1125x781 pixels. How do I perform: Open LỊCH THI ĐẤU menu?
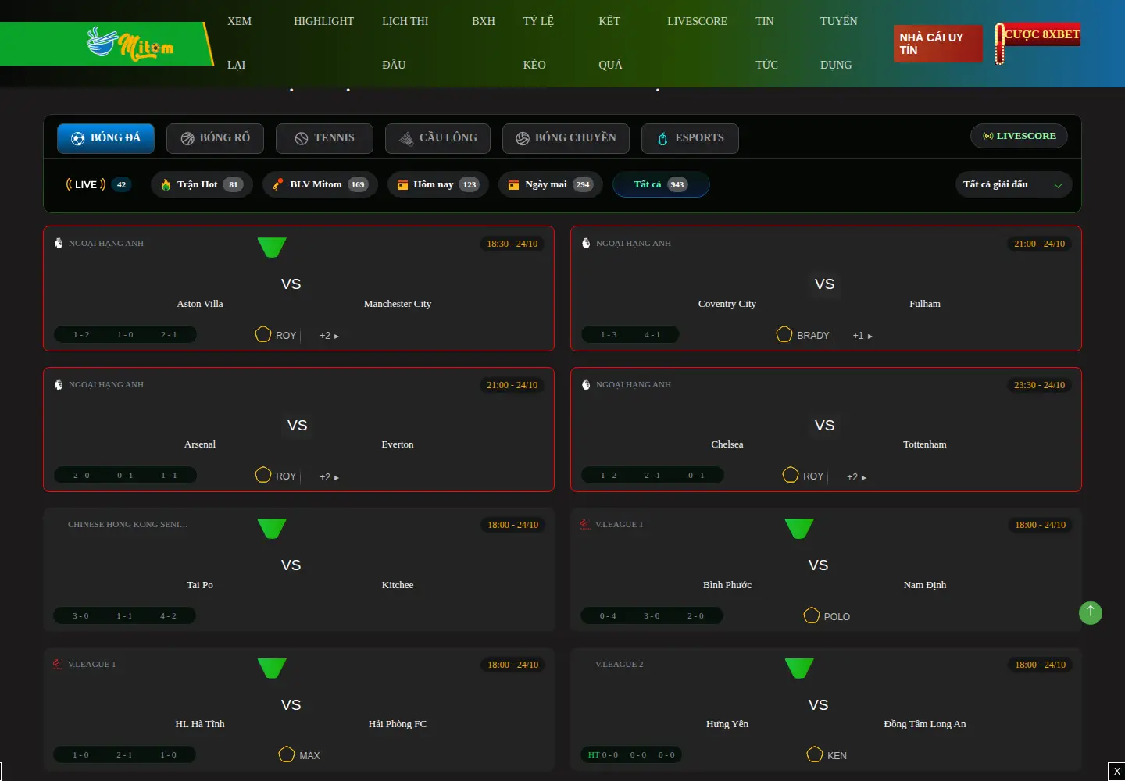click(x=405, y=43)
